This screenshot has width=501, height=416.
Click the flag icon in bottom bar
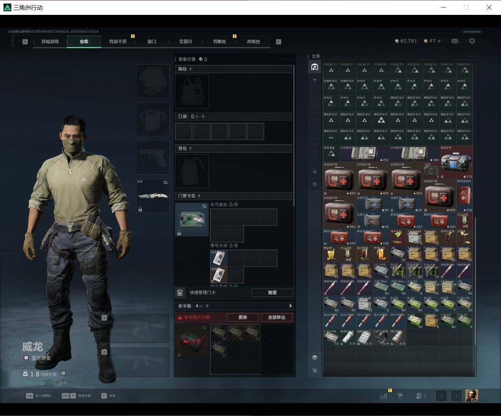[x=400, y=396]
